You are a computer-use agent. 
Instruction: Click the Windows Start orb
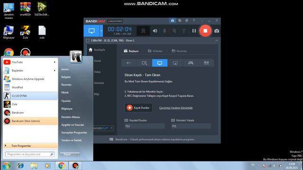[6, 166]
